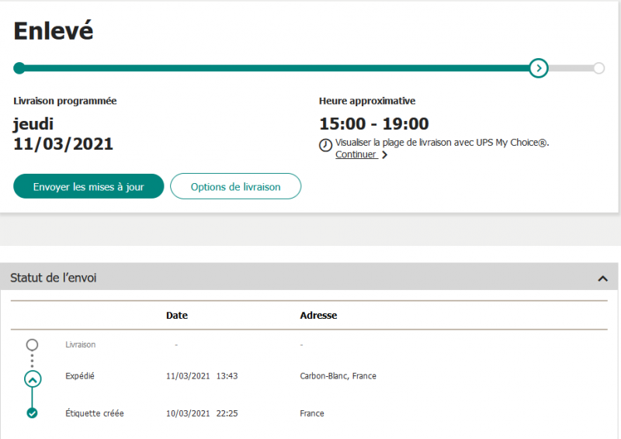The height and width of the screenshot is (439, 621).
Task: Click the Carbon-Blanc, France address
Action: 338,376
